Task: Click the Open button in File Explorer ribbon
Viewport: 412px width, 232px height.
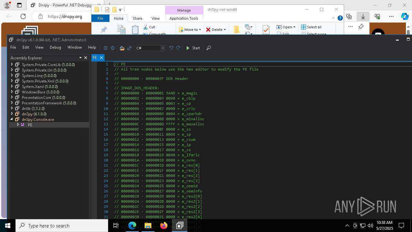Action: point(286,27)
